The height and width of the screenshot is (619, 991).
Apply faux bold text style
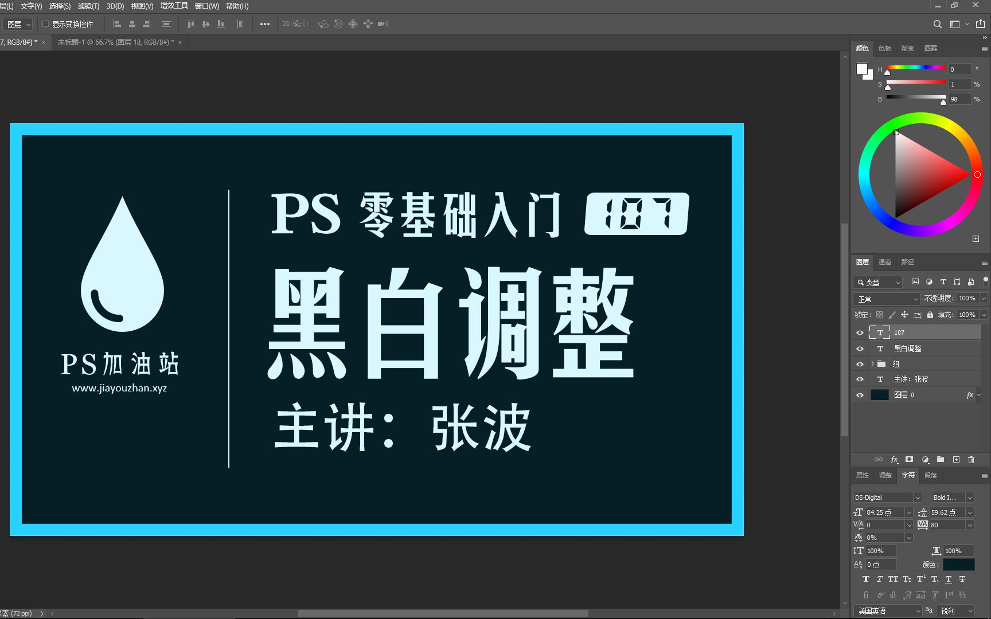click(866, 579)
